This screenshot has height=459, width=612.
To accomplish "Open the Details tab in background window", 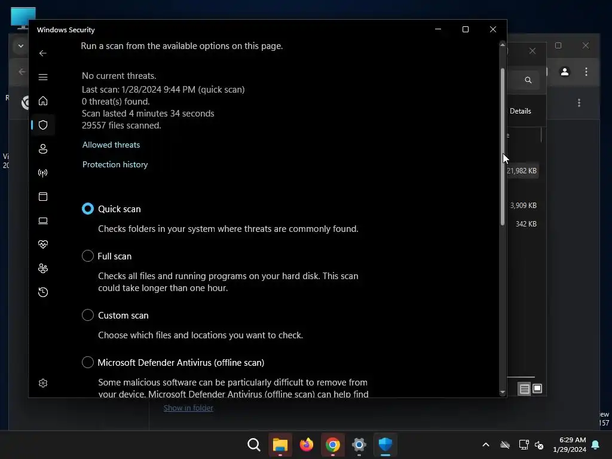I will point(521,111).
